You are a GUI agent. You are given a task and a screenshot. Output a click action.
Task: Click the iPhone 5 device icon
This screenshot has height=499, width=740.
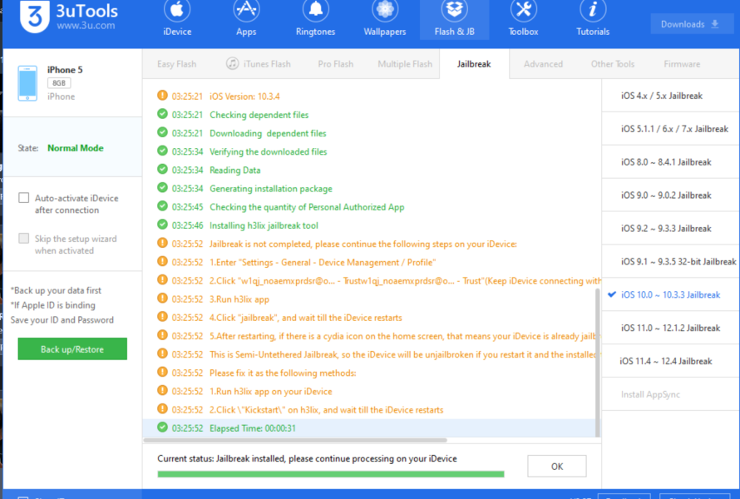[x=27, y=83]
